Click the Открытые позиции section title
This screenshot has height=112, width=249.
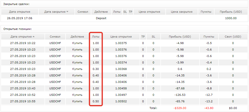(18, 29)
